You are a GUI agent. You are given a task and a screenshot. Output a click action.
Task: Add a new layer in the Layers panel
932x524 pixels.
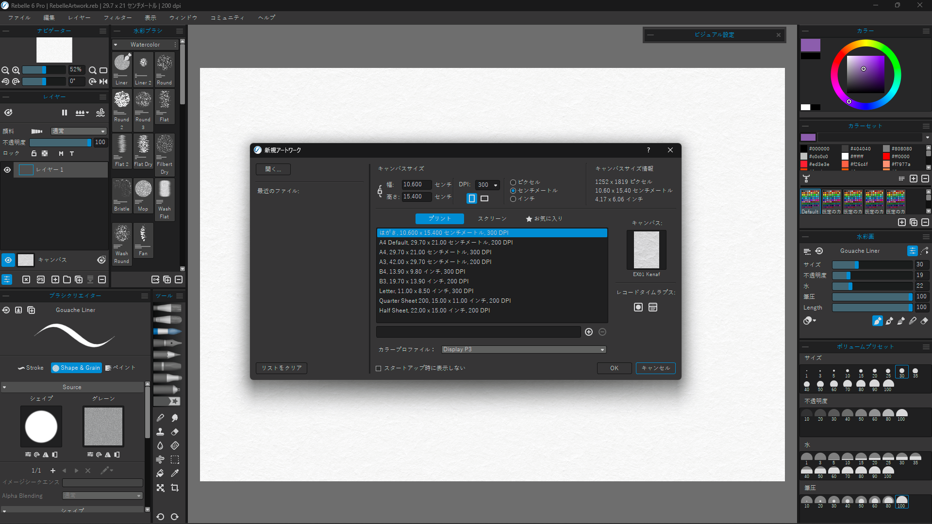(x=55, y=279)
